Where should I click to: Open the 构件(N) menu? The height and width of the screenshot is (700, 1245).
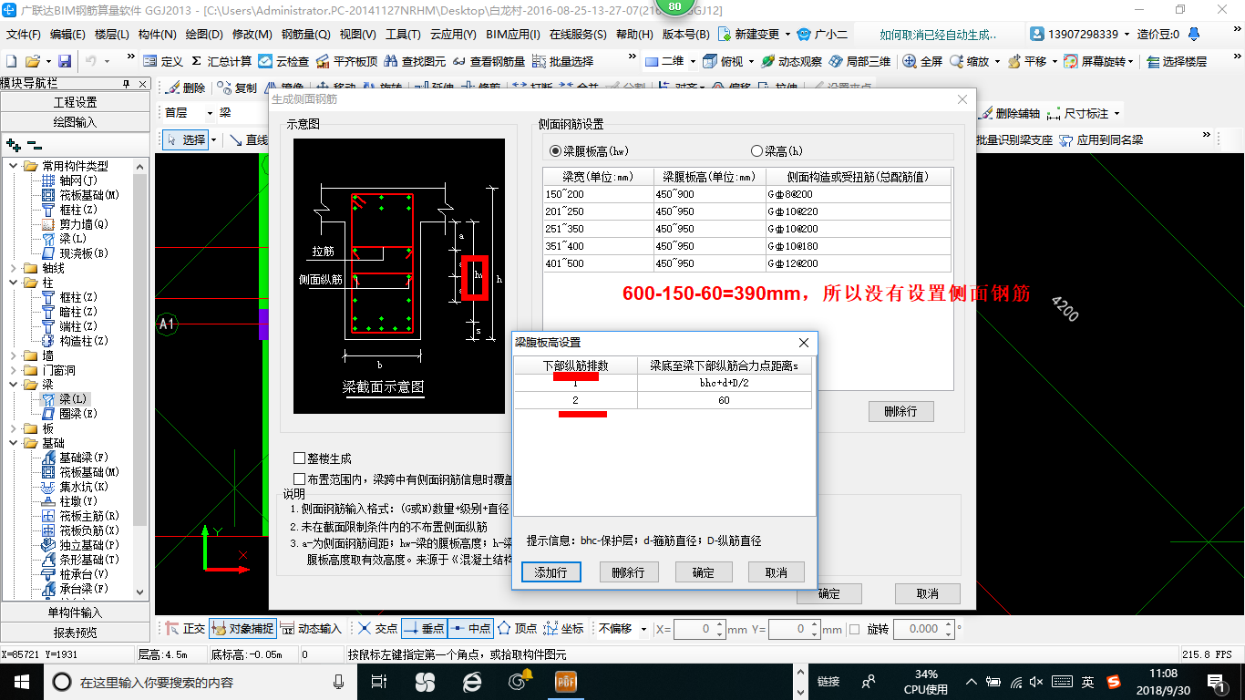point(157,35)
